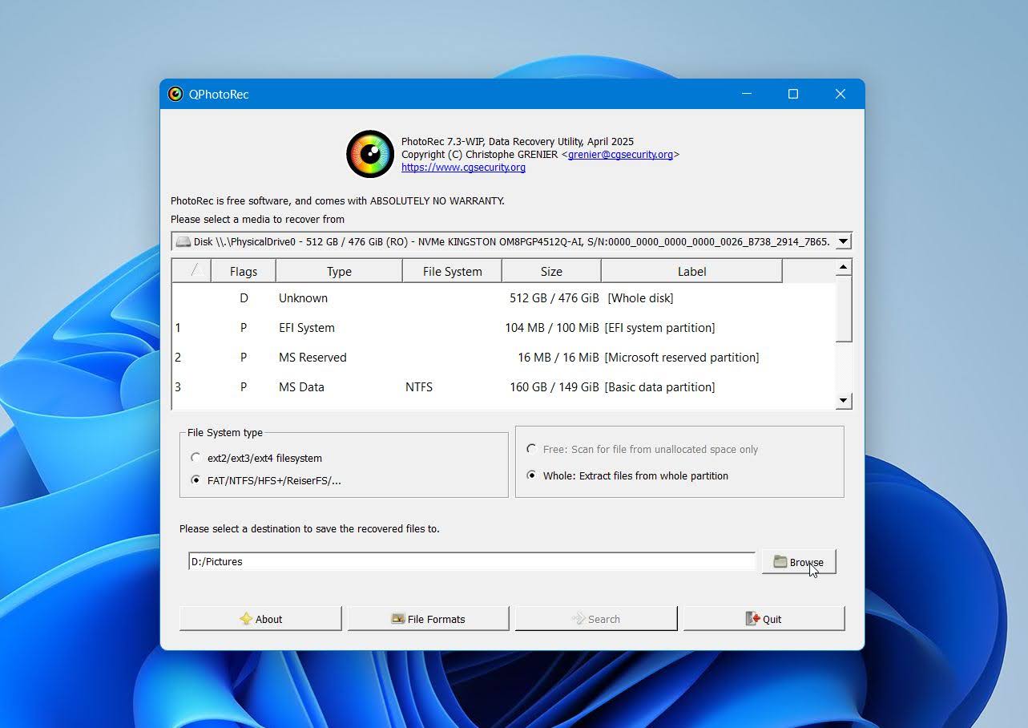Enable Whole: Extract files from whole partition
This screenshot has height=728, width=1028.
coord(531,475)
